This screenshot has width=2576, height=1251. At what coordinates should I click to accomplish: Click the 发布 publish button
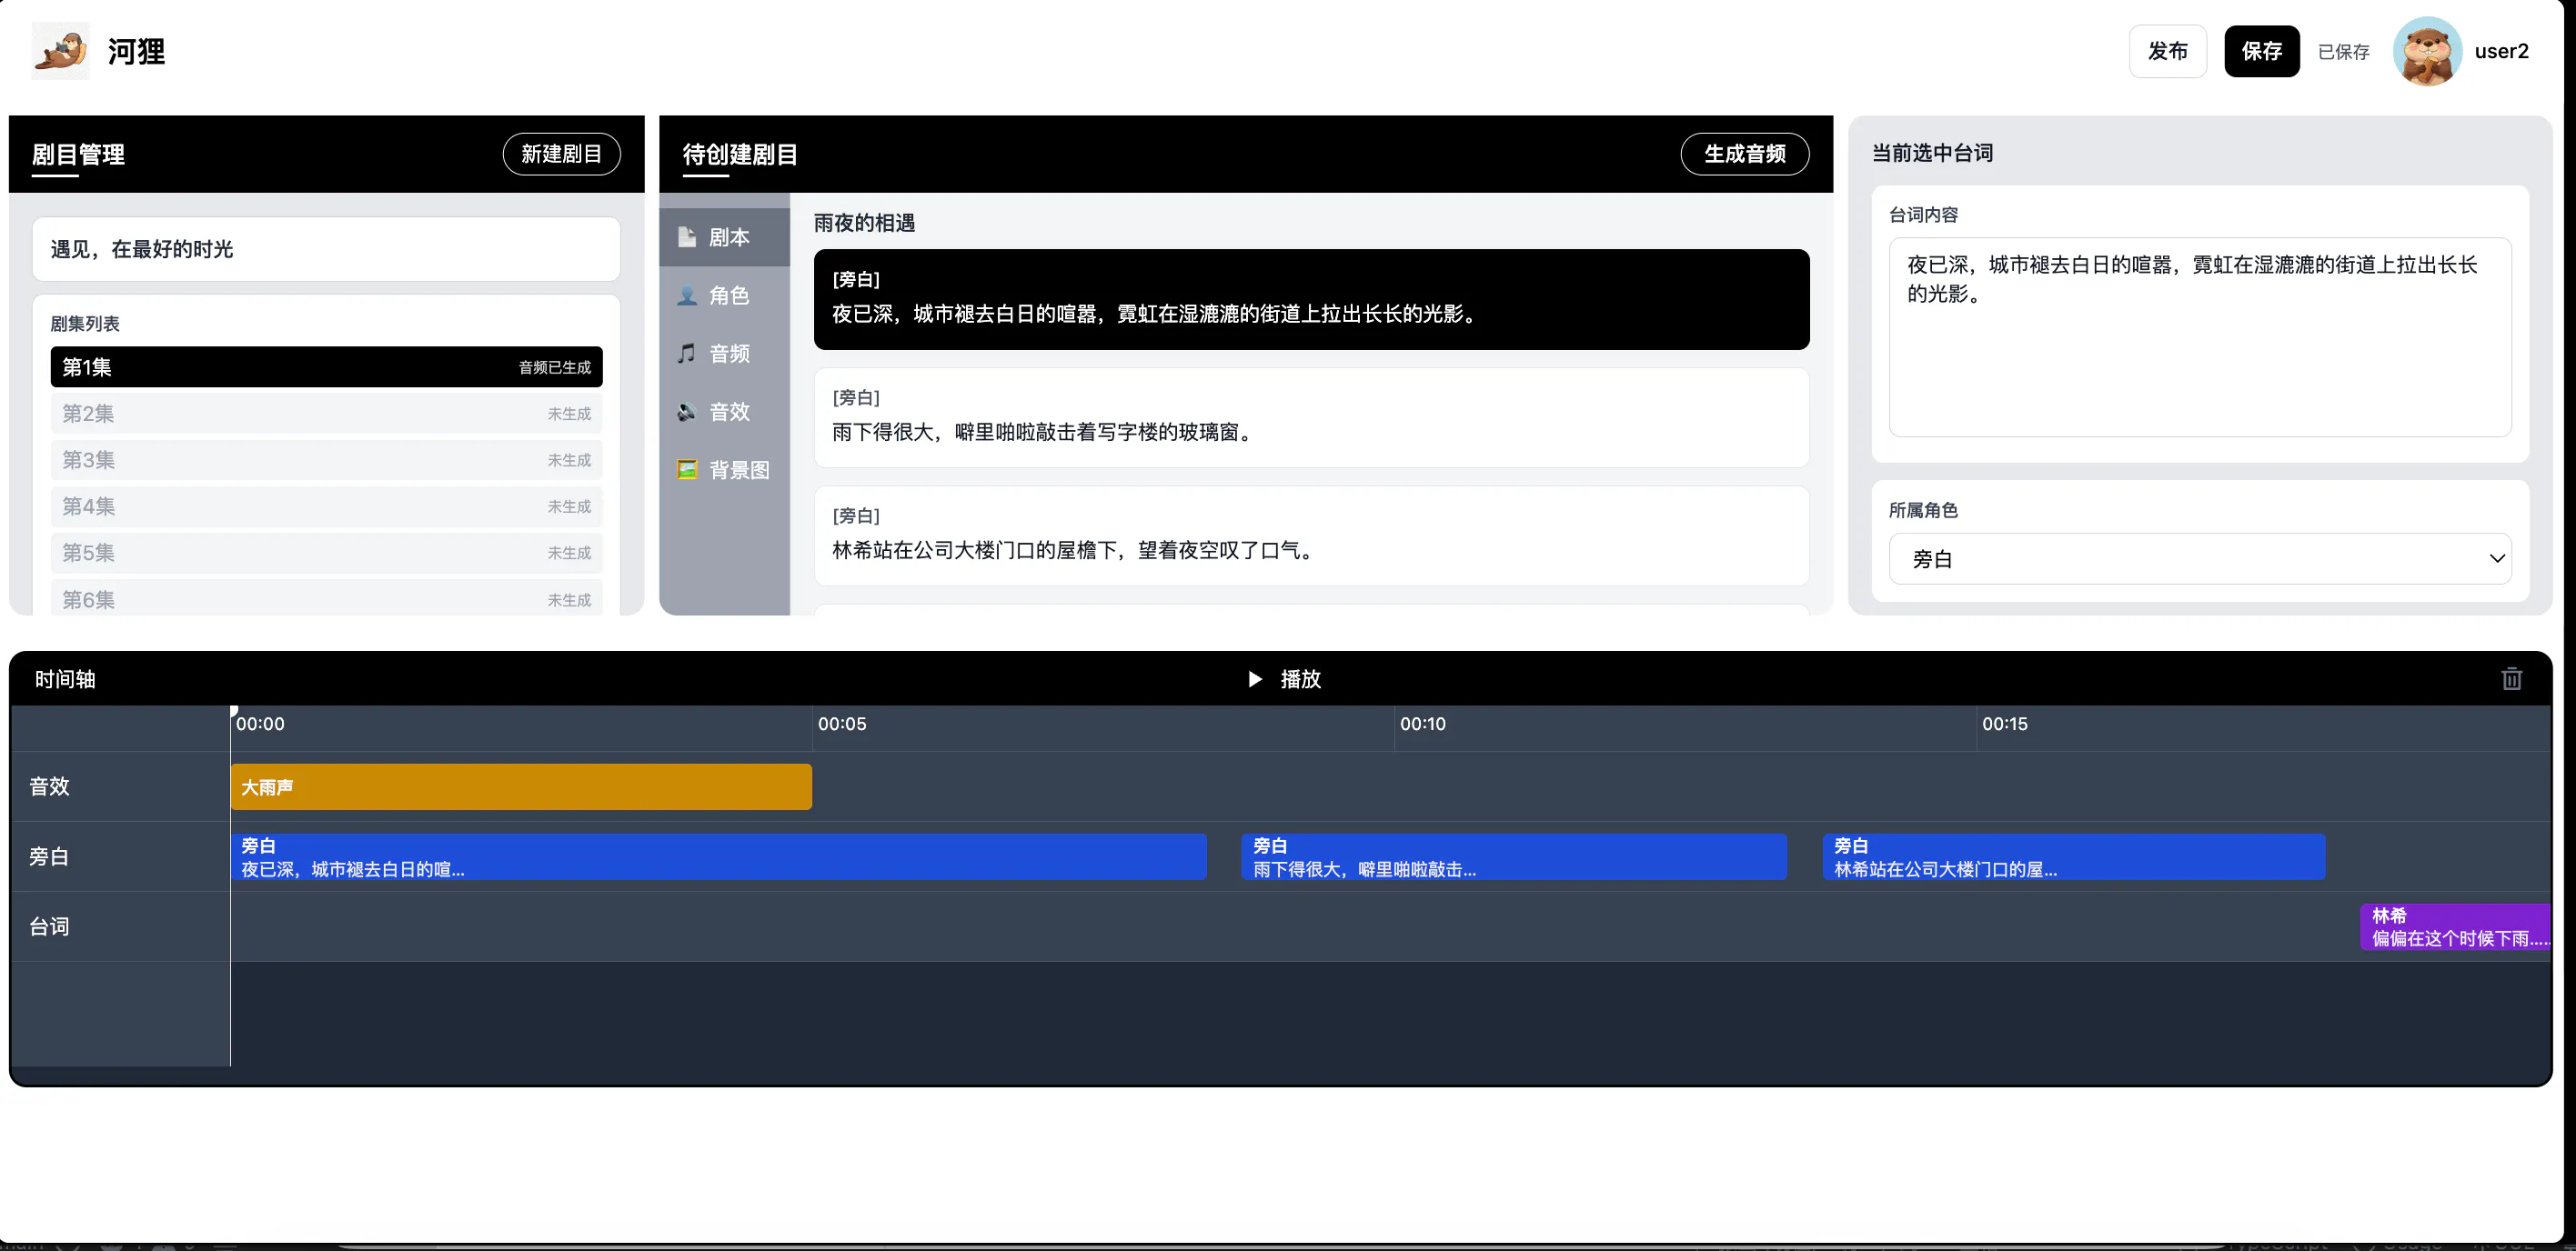2167,51
